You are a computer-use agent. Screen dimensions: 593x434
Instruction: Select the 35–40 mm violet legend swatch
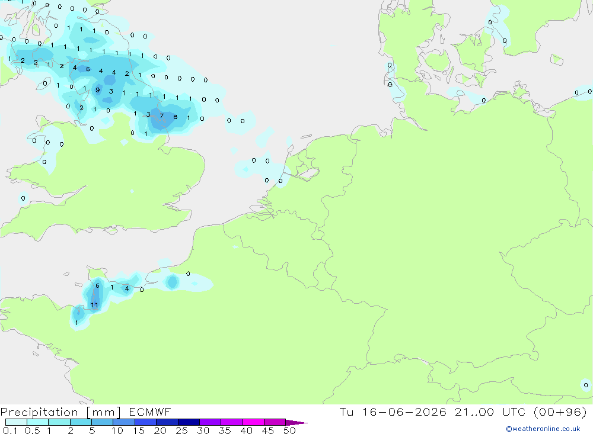point(232,422)
